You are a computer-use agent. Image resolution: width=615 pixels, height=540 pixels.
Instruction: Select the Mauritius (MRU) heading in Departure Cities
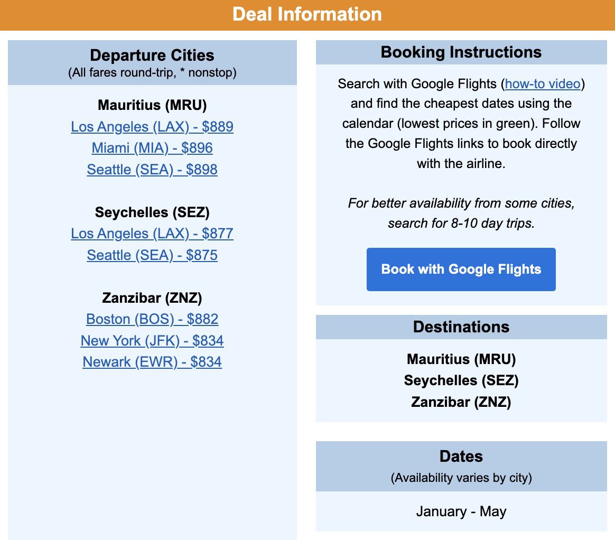(x=152, y=105)
